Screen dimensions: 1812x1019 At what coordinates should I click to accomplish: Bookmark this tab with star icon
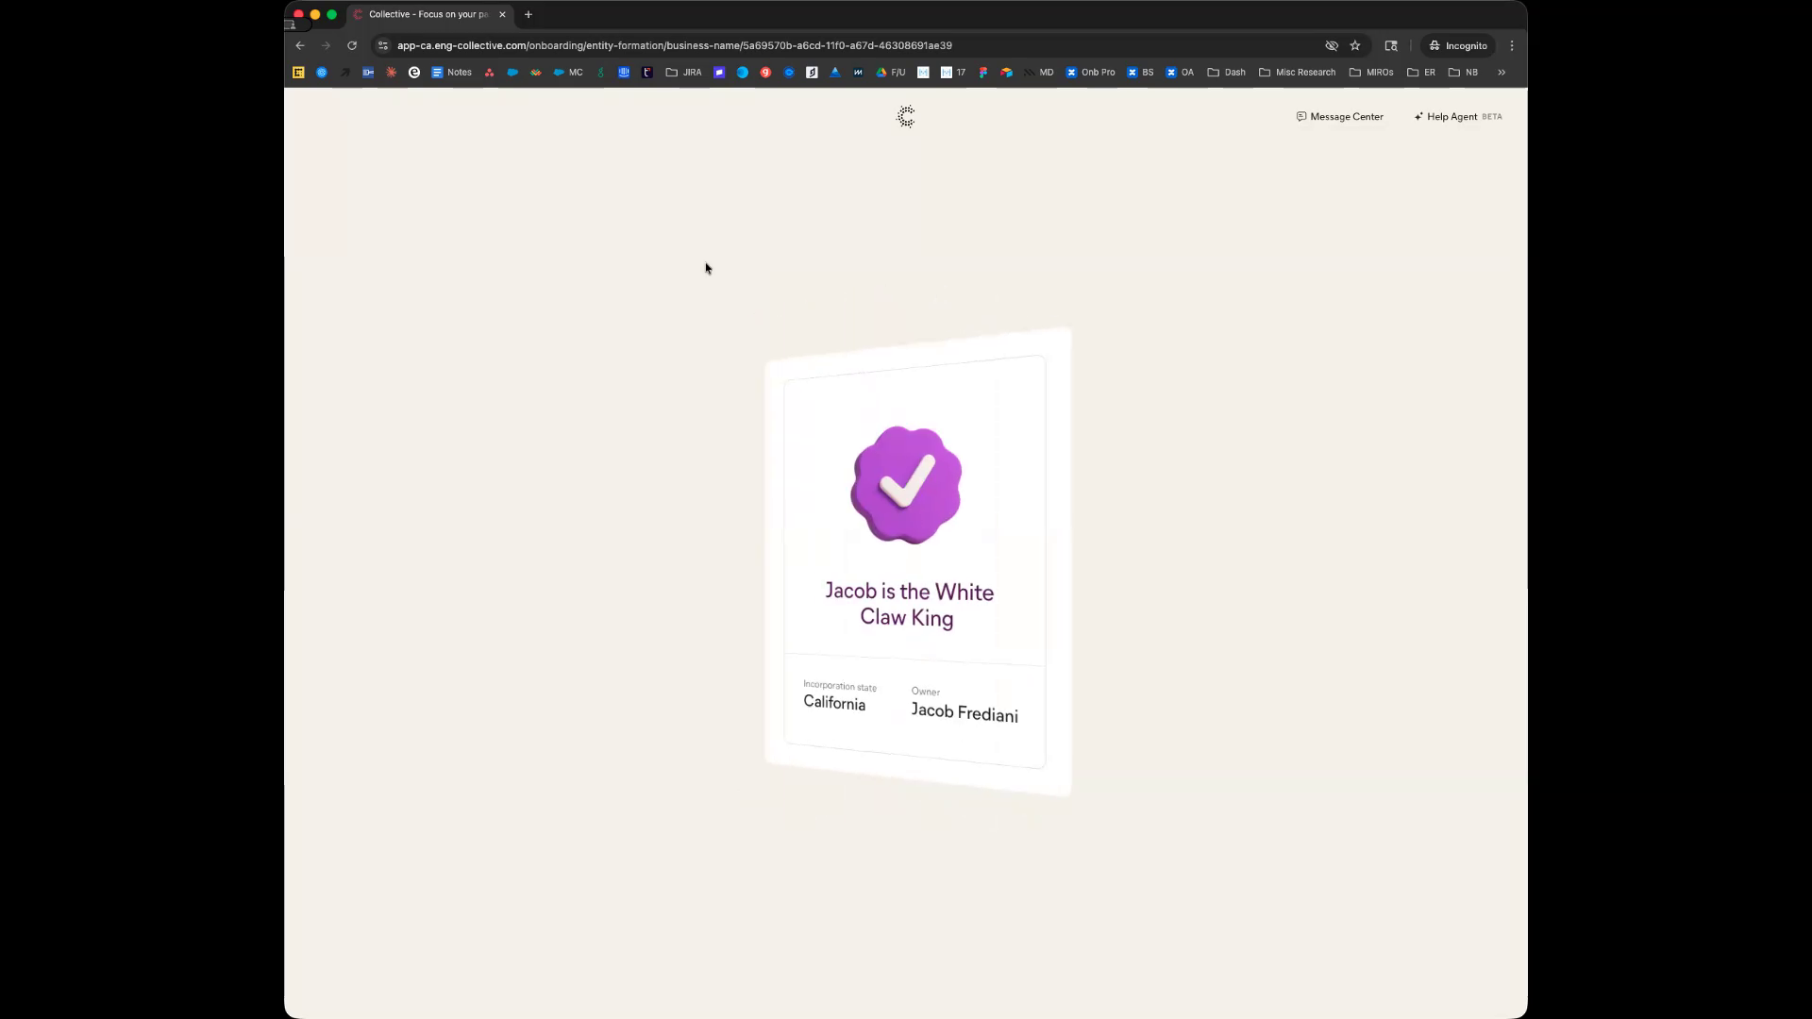coord(1355,45)
